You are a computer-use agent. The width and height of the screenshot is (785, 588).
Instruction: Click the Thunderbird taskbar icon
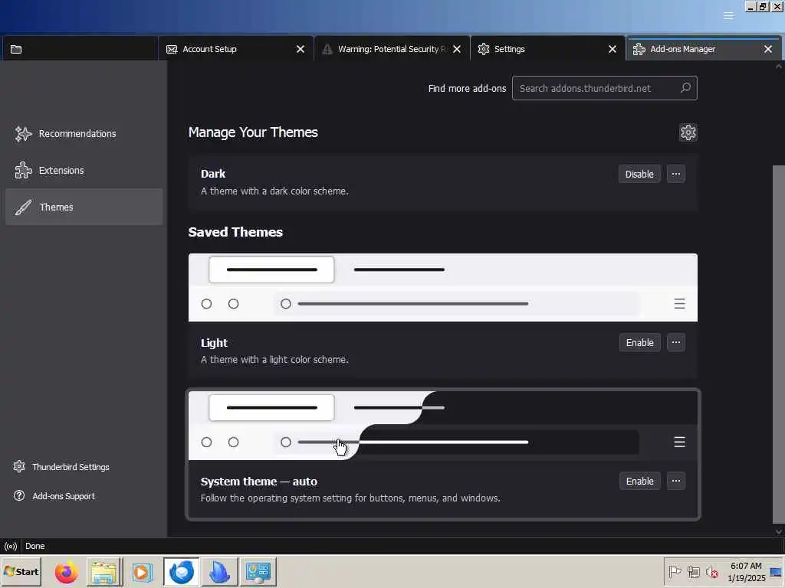(181, 572)
